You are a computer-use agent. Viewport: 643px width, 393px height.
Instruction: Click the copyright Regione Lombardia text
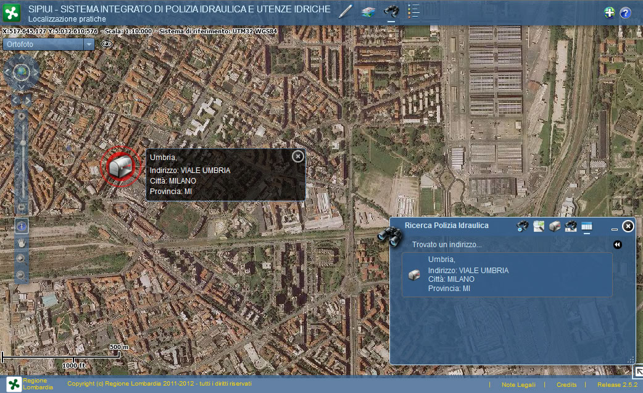[160, 384]
